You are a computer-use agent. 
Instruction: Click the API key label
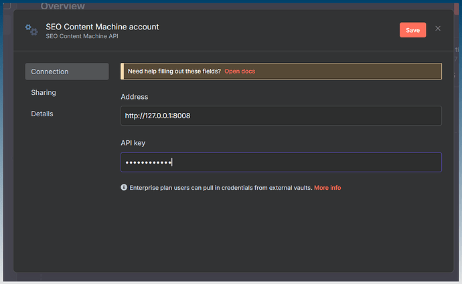[x=133, y=143]
